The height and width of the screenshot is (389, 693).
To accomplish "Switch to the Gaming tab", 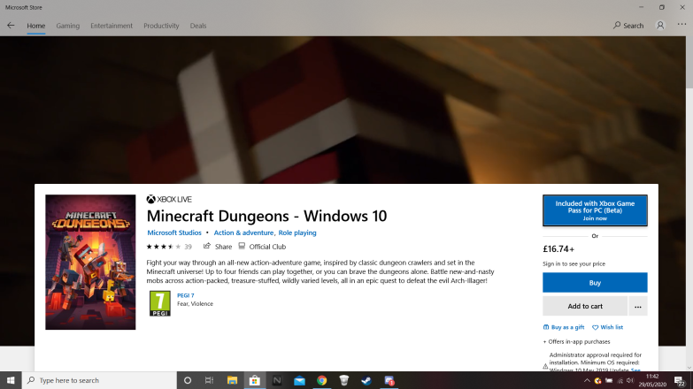I will (x=67, y=26).
